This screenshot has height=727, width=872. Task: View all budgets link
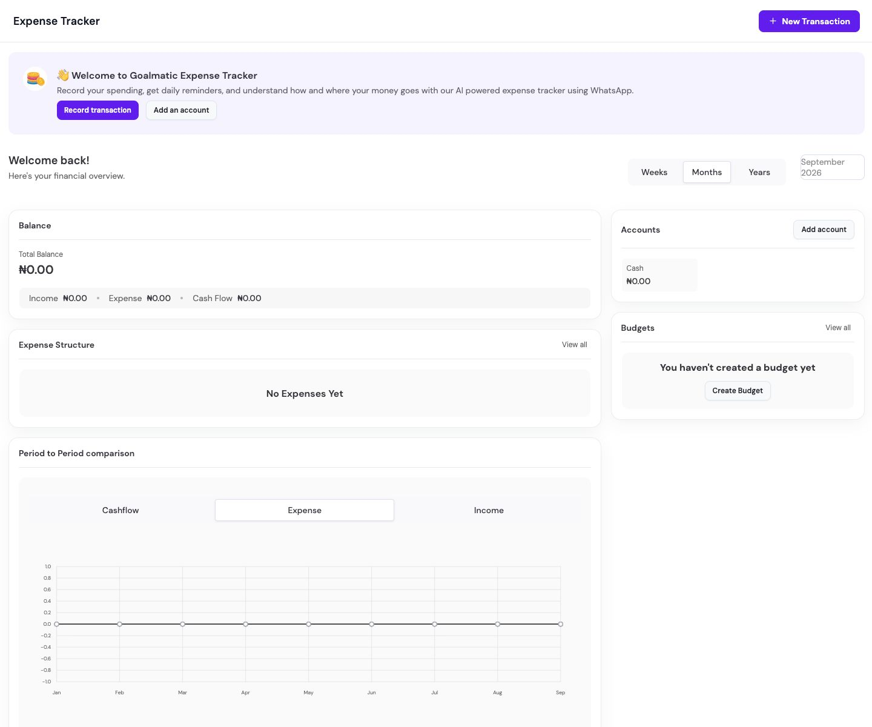point(838,328)
